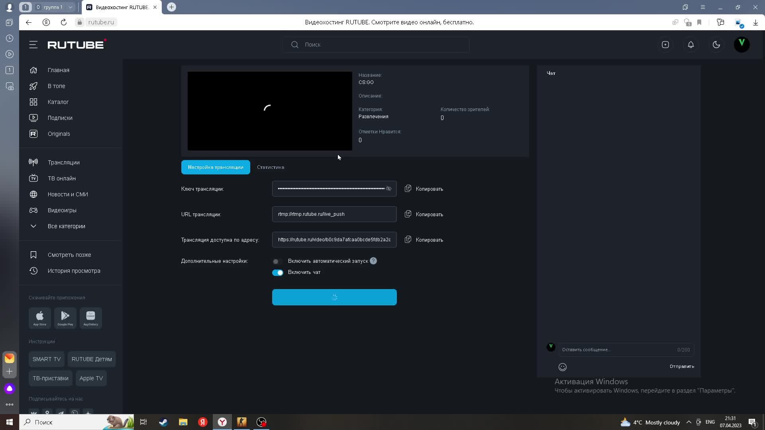Open the notifications bell icon
765x430 pixels.
click(691, 45)
